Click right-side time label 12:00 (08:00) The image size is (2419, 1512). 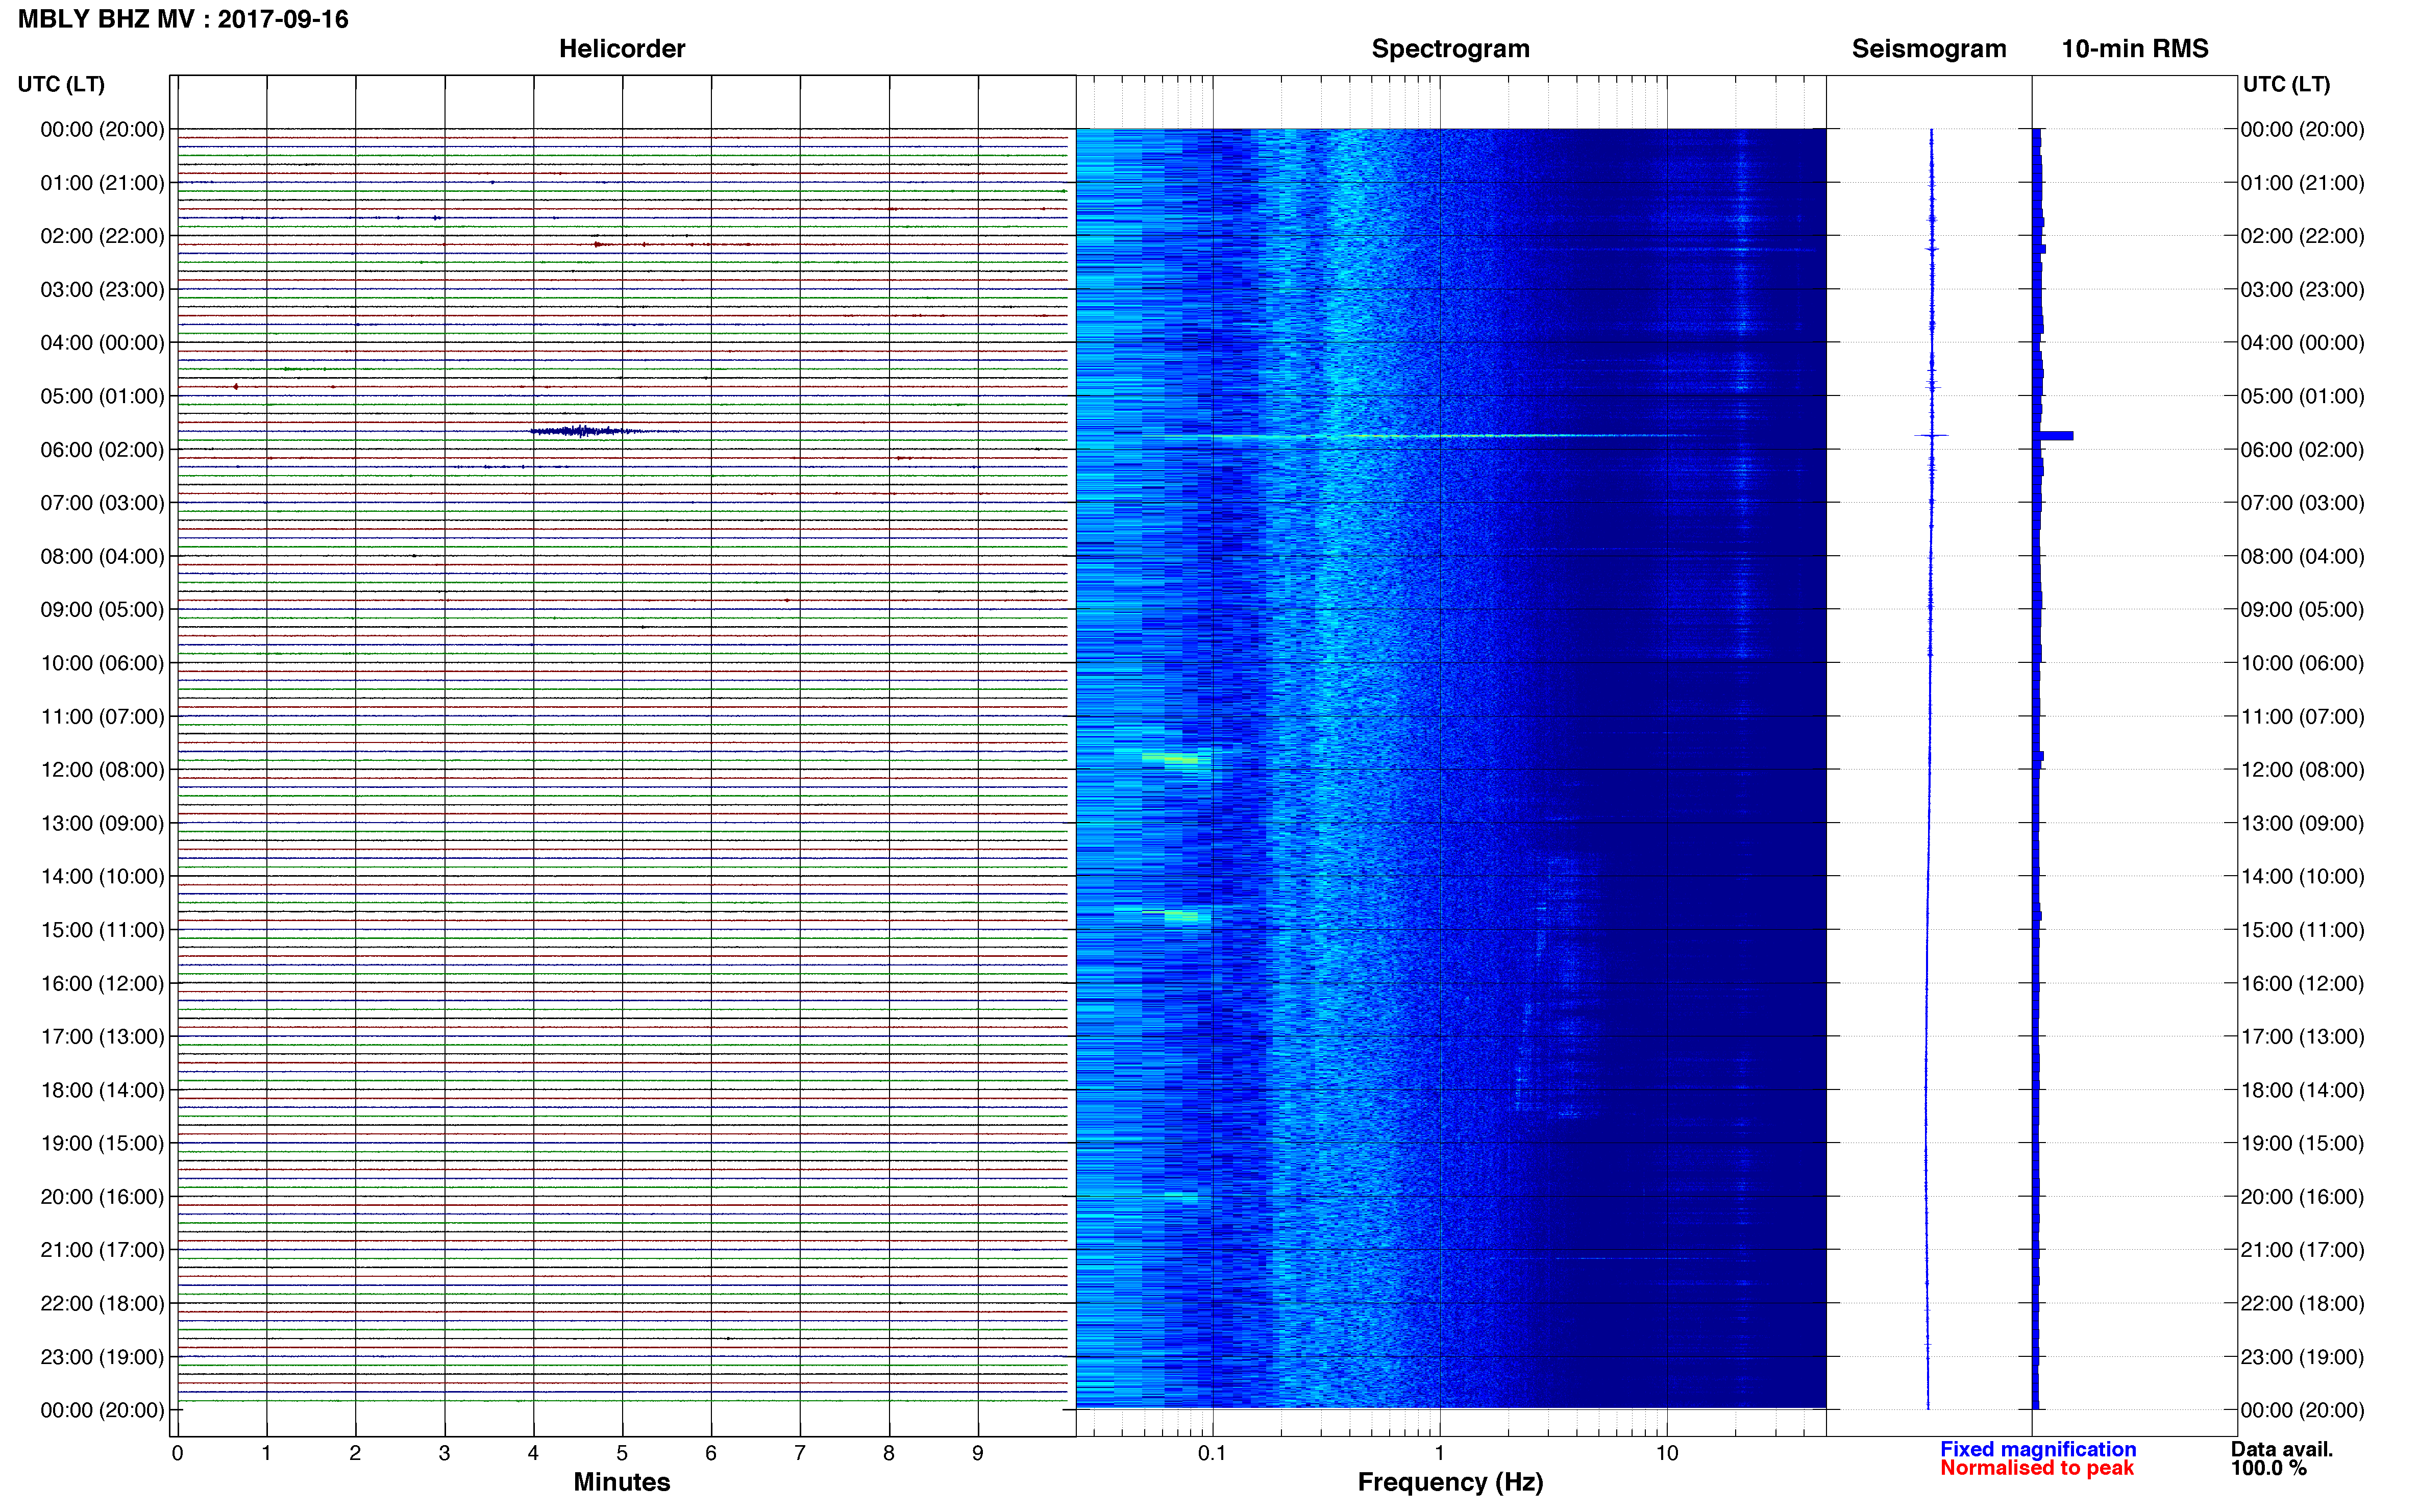2302,770
